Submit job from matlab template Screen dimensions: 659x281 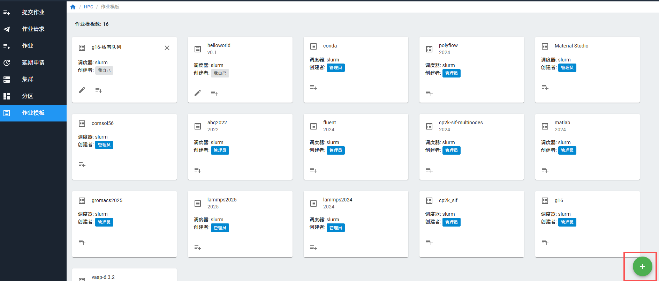tap(545, 170)
